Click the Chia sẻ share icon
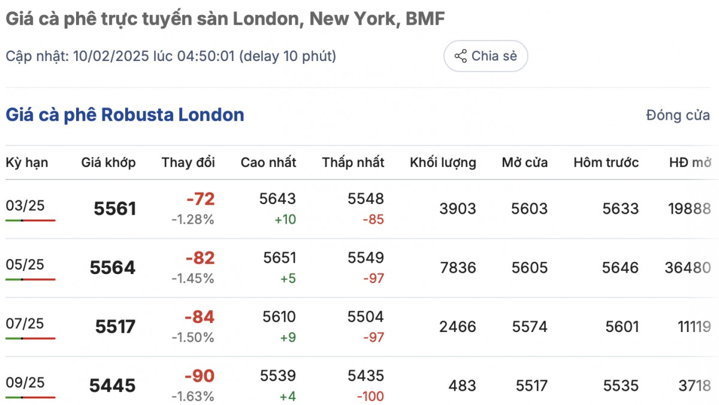The height and width of the screenshot is (405, 719). coord(461,56)
